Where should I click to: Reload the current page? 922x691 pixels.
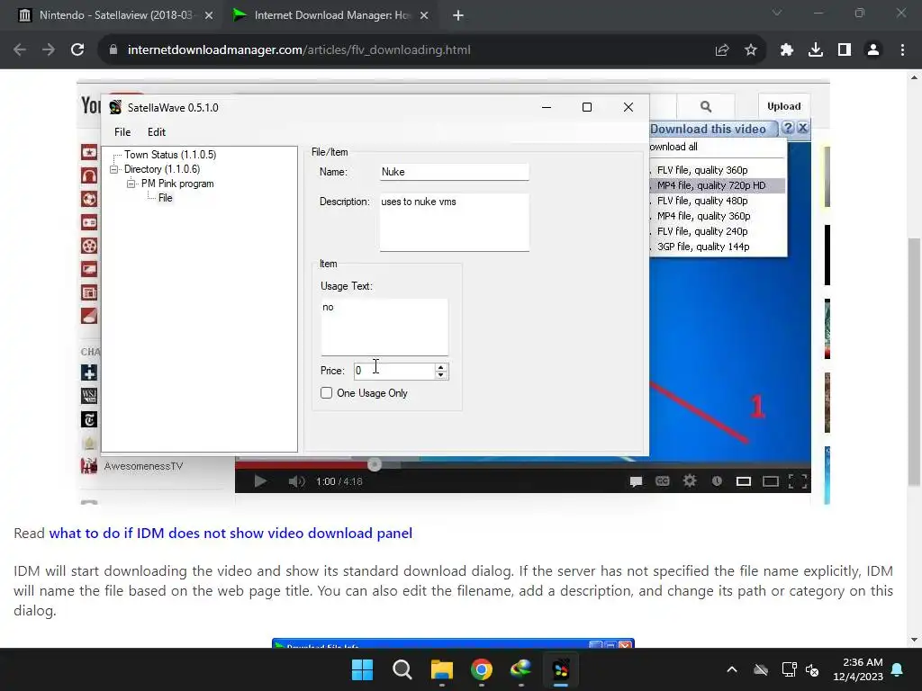coord(77,50)
